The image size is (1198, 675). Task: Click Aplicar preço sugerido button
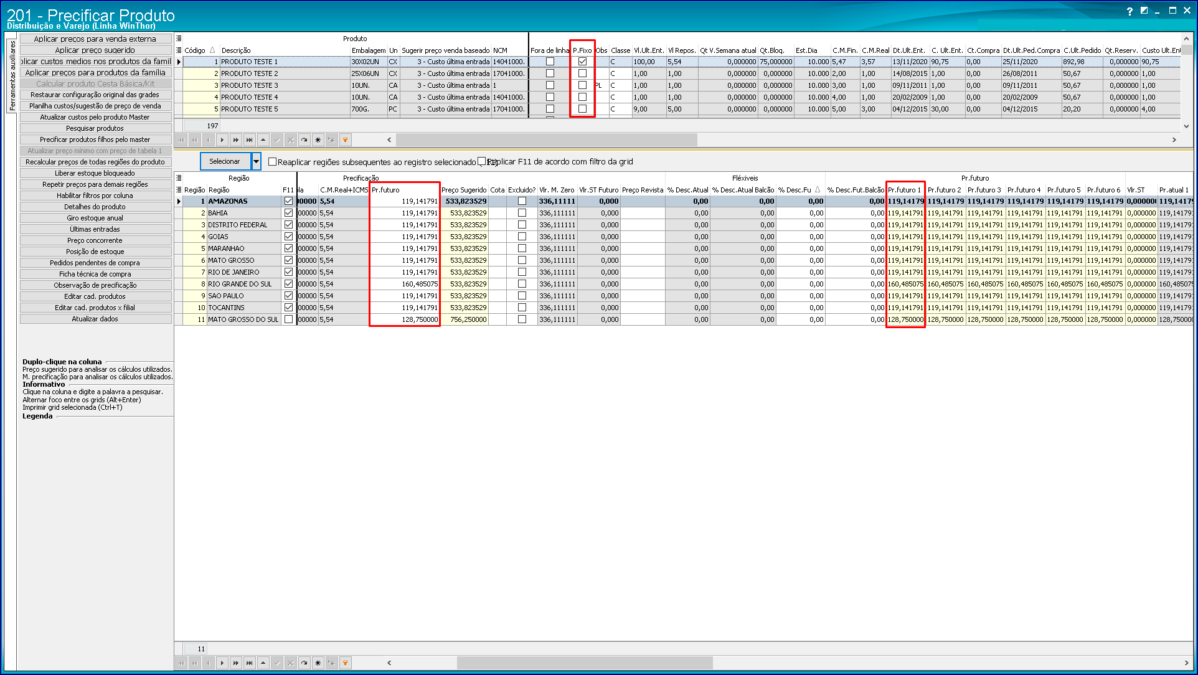click(x=95, y=50)
